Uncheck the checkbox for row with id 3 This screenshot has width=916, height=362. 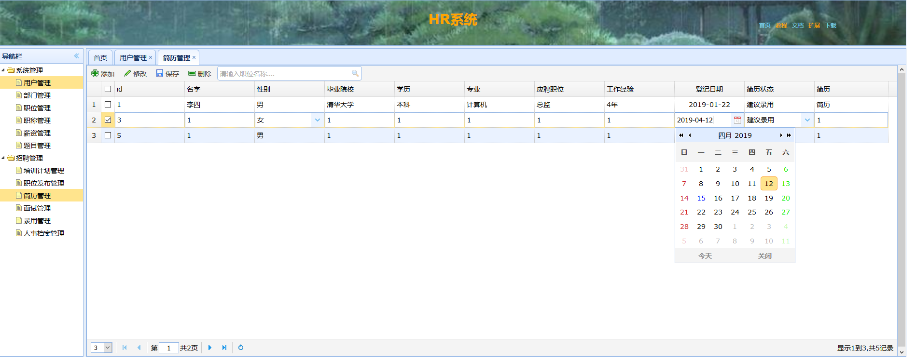(108, 120)
